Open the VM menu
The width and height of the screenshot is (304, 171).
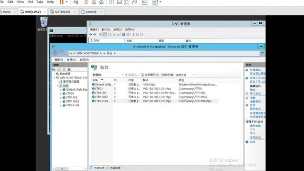[x=30, y=2]
